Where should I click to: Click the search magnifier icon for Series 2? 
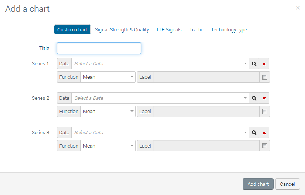click(254, 98)
